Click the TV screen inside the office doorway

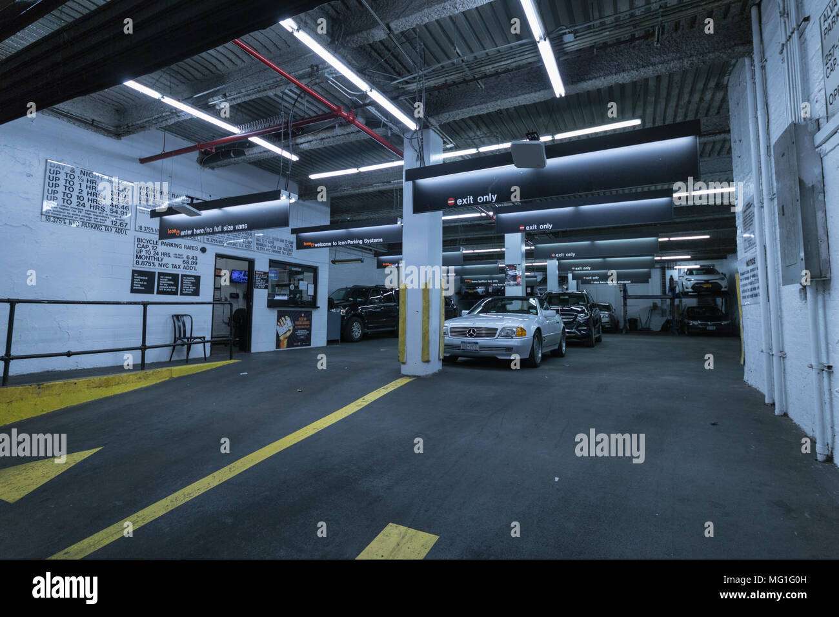pos(239,276)
